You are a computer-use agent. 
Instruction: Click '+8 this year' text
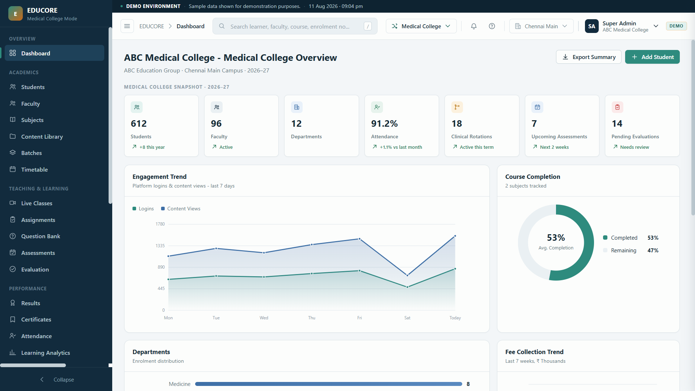click(x=152, y=147)
